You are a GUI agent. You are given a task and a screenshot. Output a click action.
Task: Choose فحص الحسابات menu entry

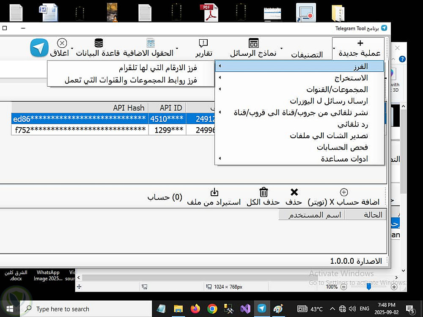(299, 147)
